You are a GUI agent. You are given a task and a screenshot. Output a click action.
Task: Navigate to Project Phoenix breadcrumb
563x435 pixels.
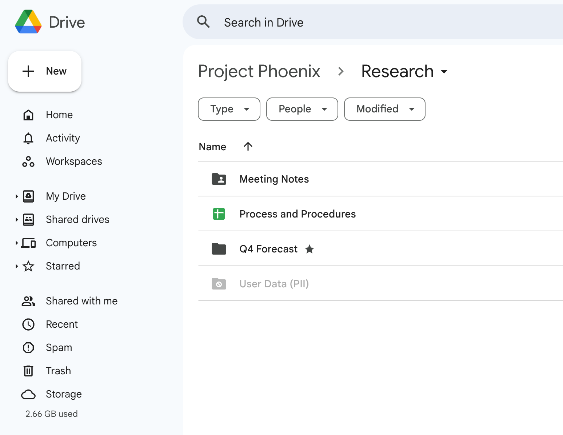click(259, 71)
